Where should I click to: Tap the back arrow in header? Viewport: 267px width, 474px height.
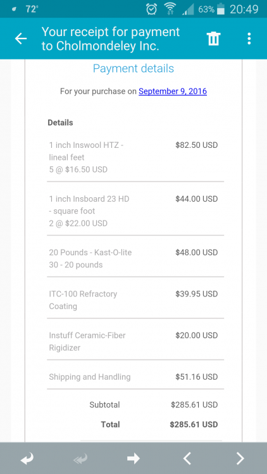tap(21, 39)
